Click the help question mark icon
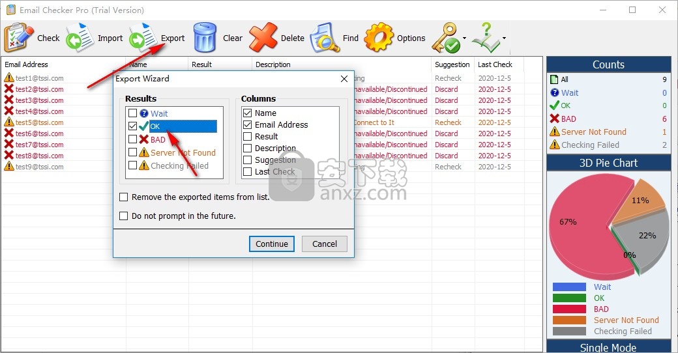This screenshot has width=678, height=353. coord(486,38)
